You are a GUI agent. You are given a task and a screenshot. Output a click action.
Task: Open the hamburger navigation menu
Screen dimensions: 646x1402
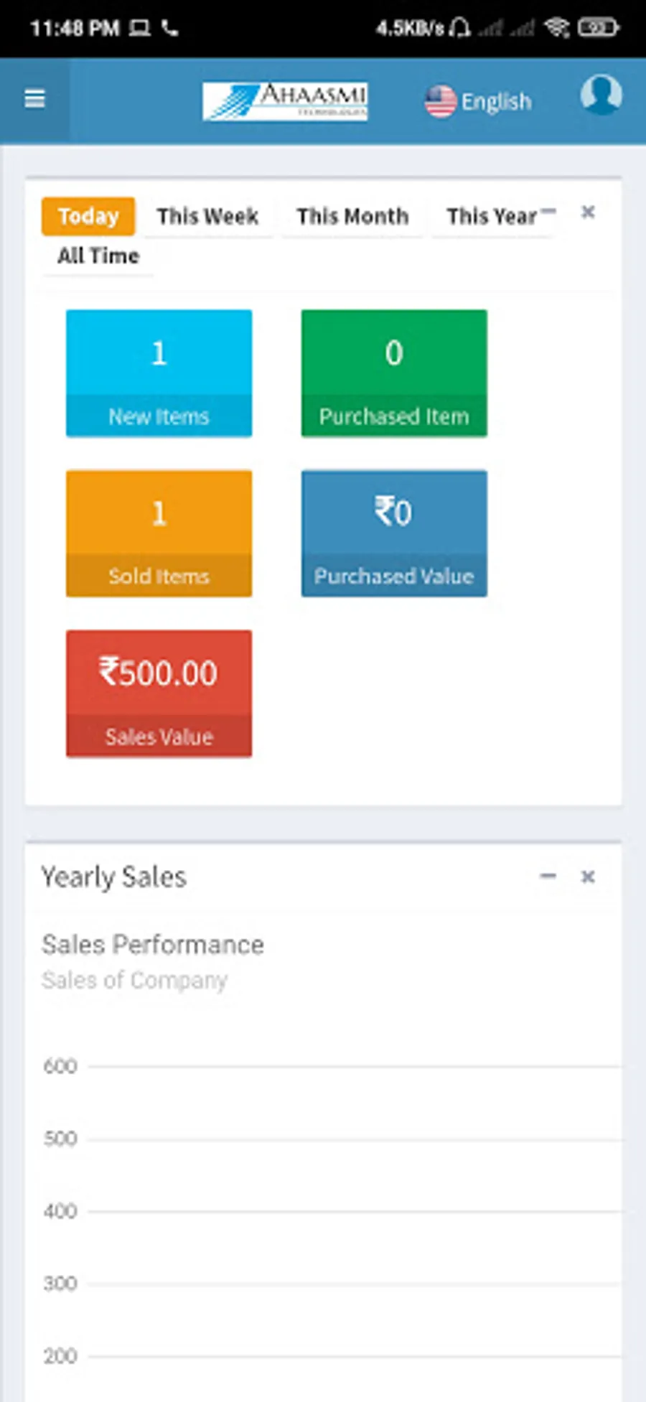click(x=34, y=99)
